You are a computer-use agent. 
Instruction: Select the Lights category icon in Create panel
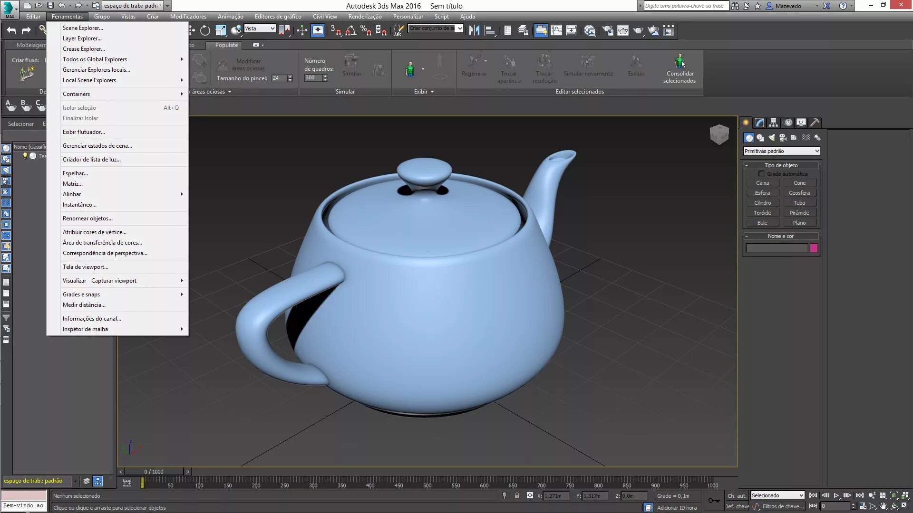(x=772, y=138)
